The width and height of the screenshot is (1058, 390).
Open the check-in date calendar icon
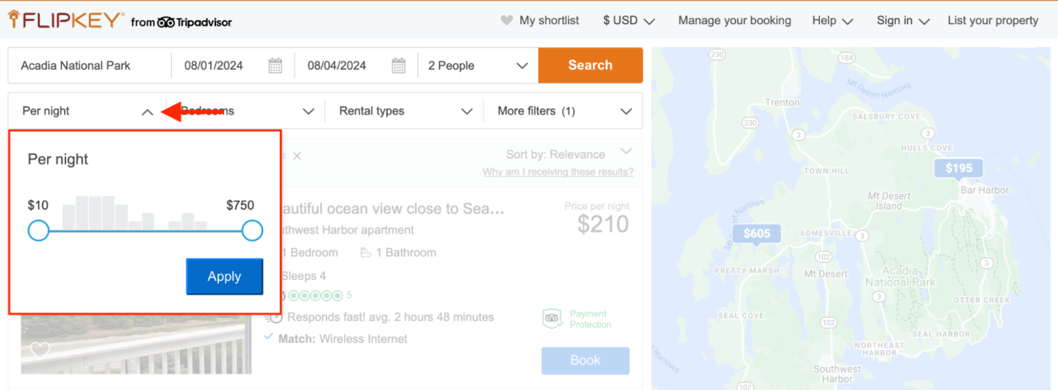click(275, 66)
